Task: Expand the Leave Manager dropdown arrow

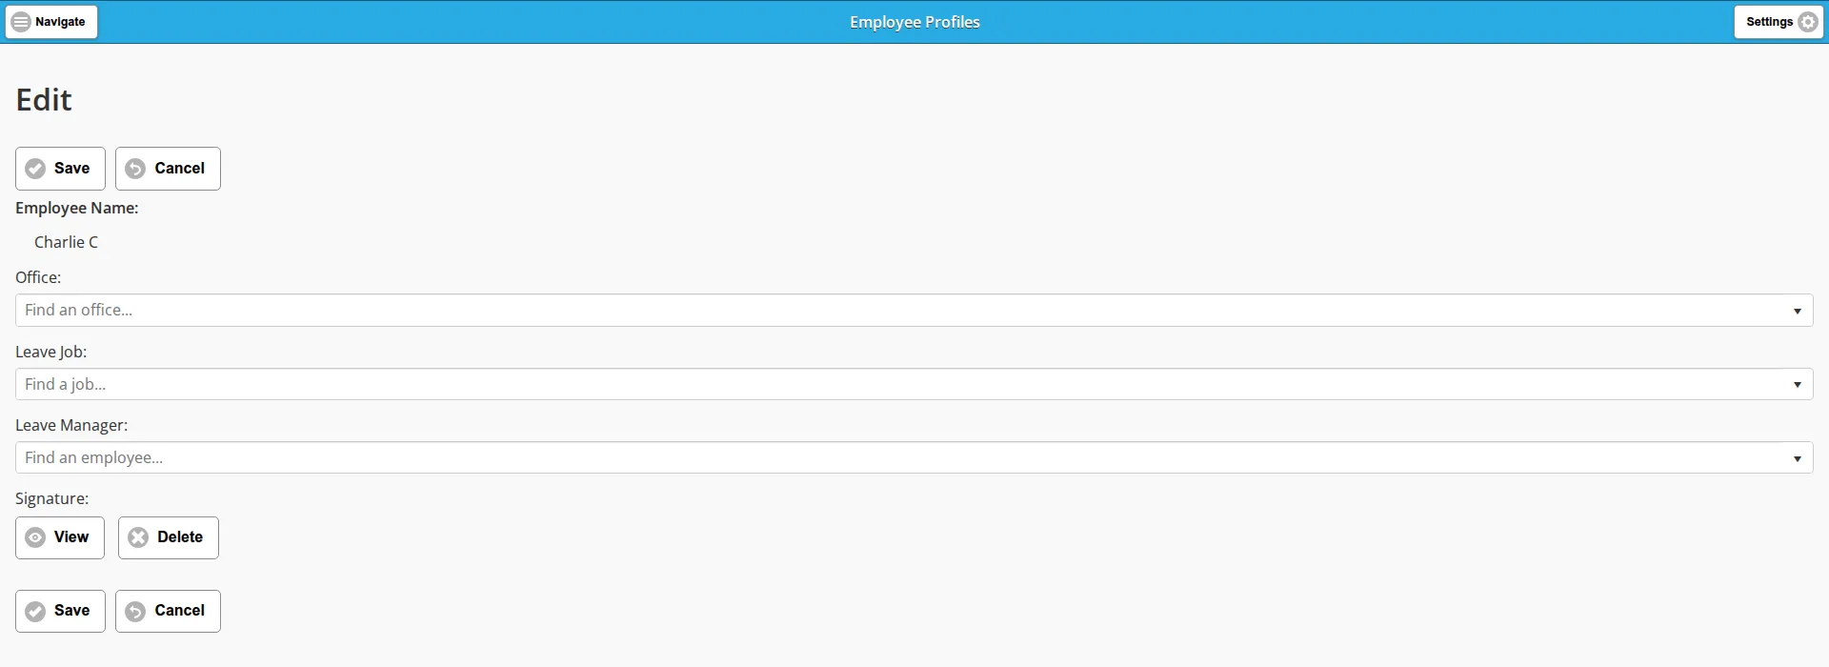Action: [1798, 458]
